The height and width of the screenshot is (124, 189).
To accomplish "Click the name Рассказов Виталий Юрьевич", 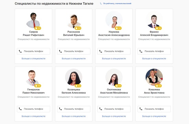I will [x=74, y=34].
